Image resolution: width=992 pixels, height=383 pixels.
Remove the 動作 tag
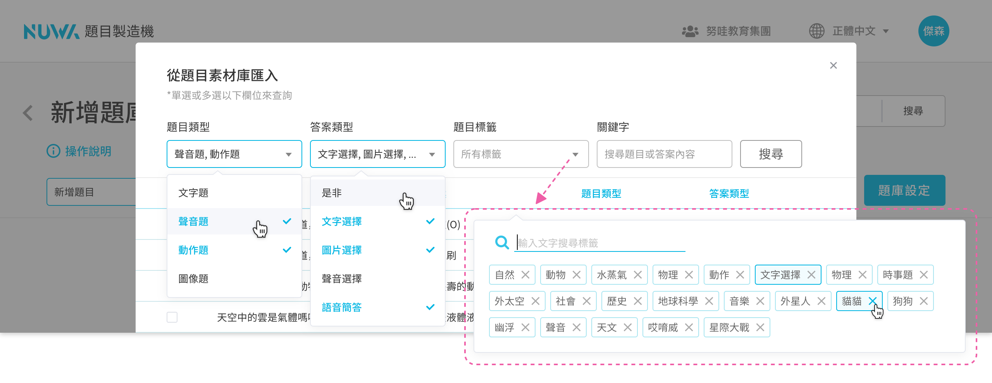tap(740, 275)
